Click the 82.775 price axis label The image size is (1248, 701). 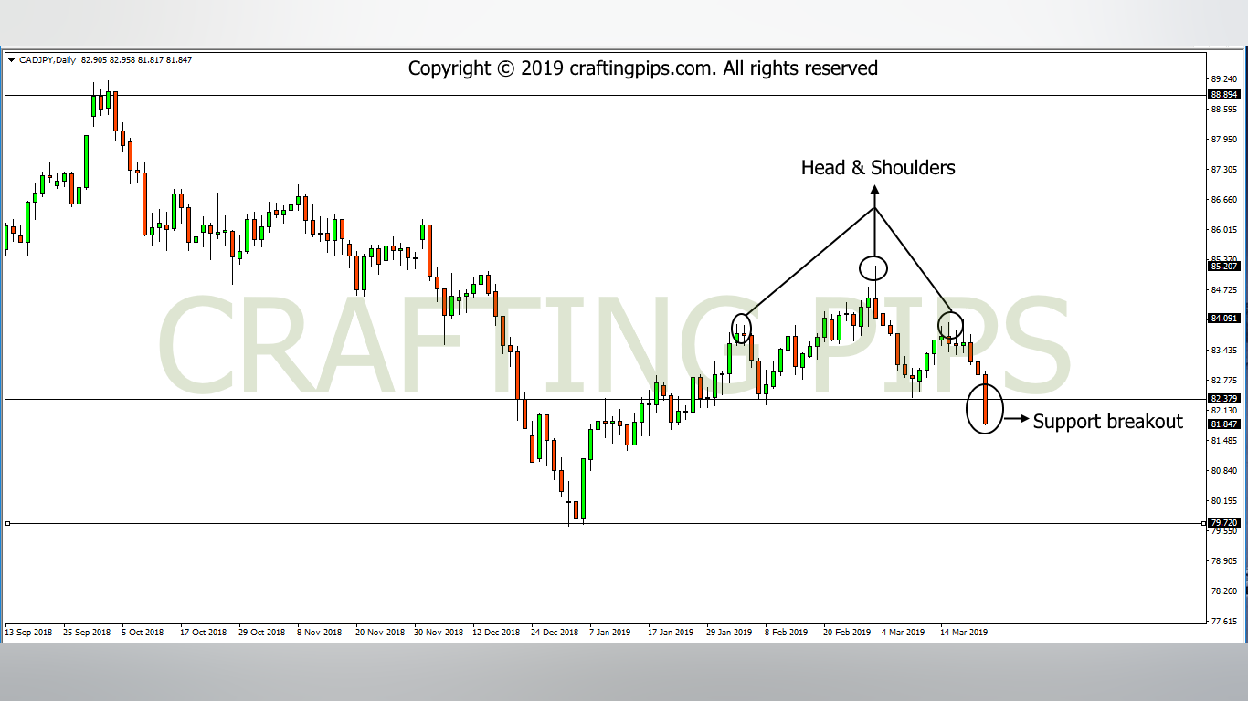(1224, 381)
